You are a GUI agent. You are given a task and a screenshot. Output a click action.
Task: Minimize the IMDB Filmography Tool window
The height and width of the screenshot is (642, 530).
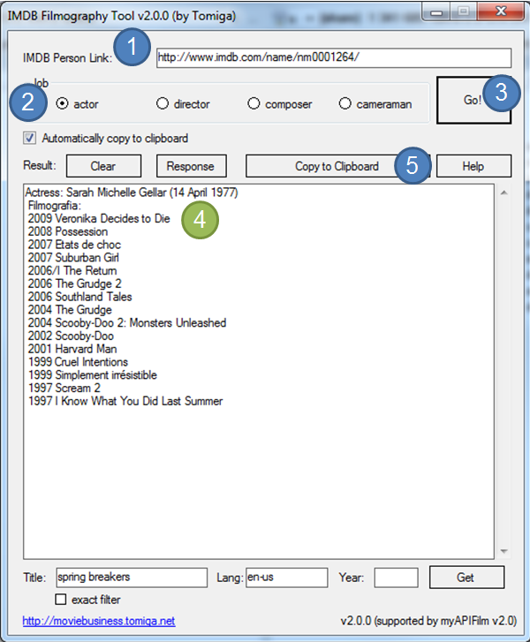(x=436, y=12)
